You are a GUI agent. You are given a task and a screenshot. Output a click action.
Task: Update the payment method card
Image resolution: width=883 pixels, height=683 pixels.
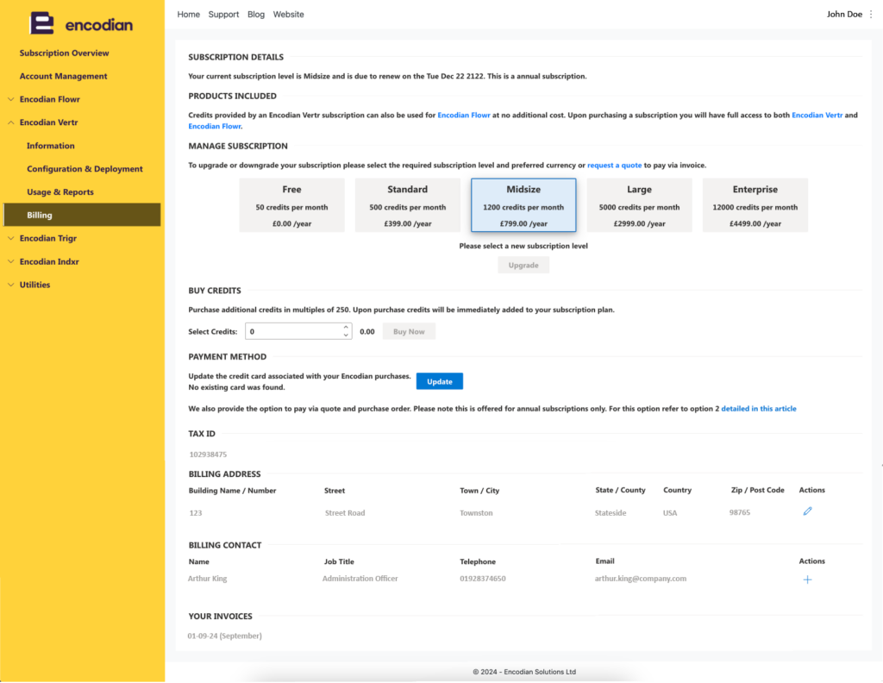[x=439, y=380]
